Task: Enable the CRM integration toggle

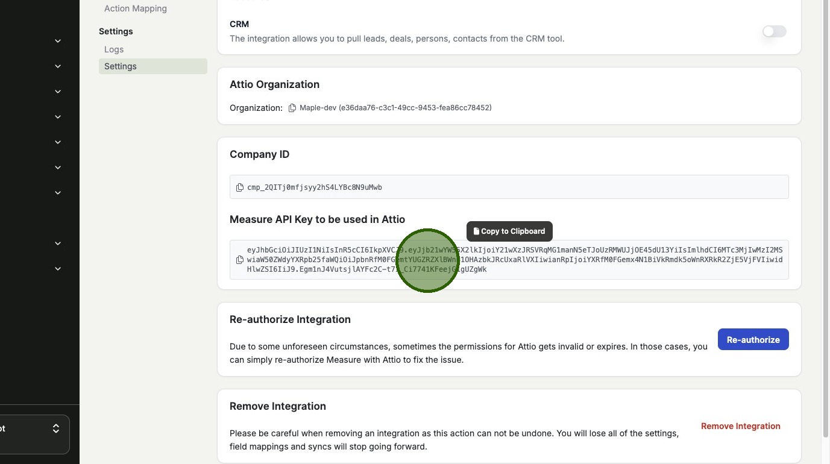Action: pyautogui.click(x=774, y=31)
